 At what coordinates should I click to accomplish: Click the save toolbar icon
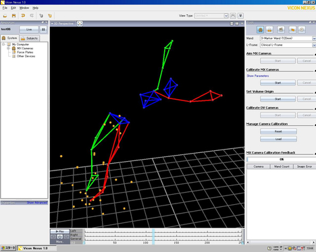[x=14, y=15]
